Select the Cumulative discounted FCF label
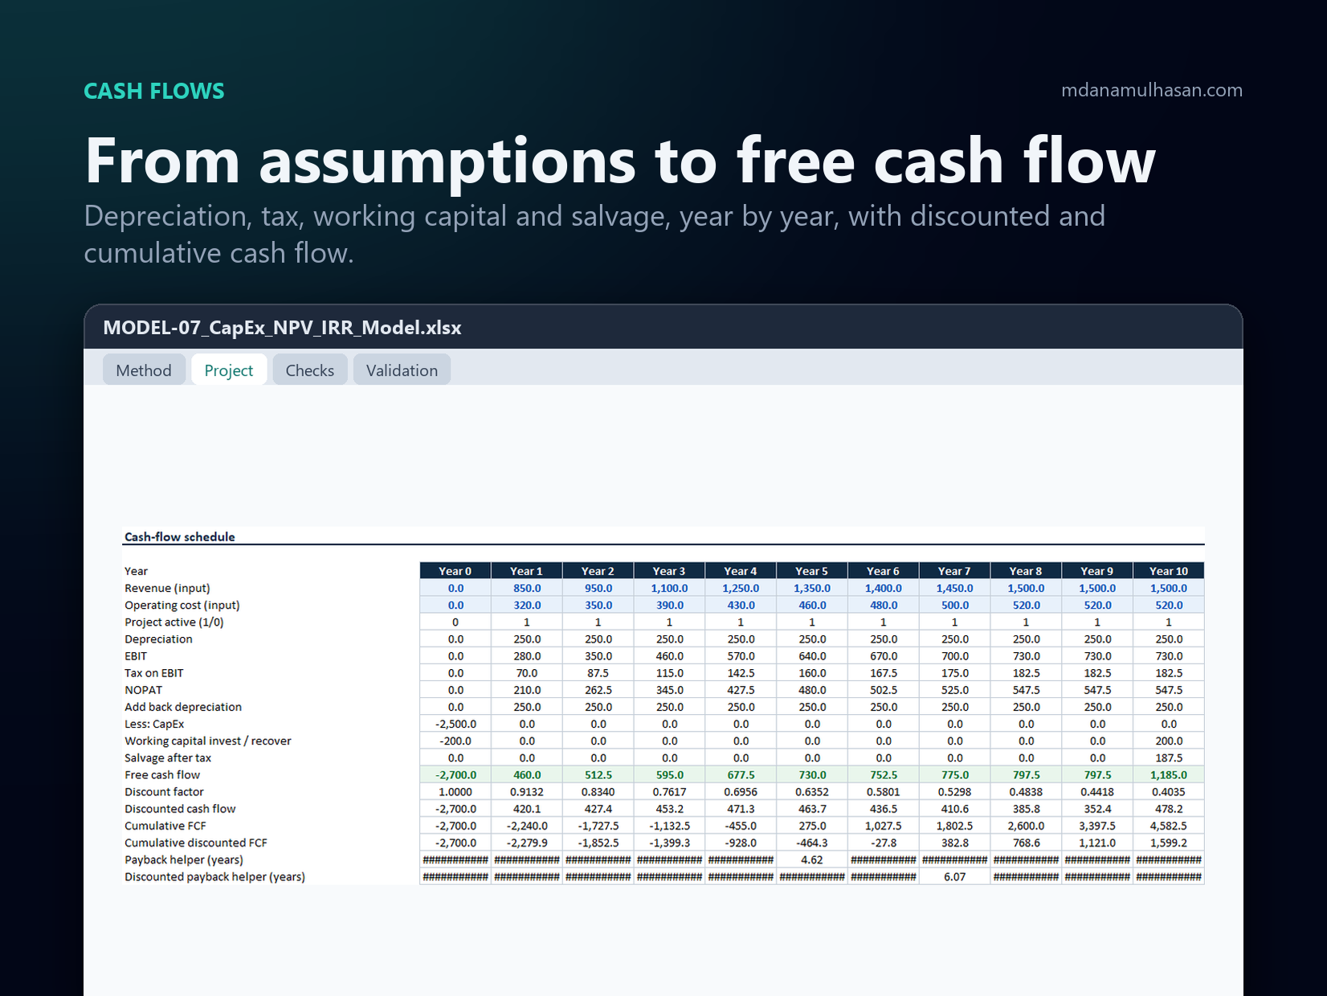Screen dimensions: 1327x996 coord(196,842)
